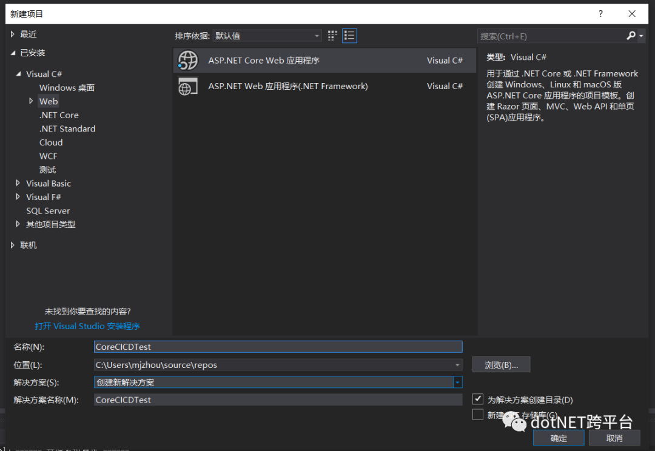Click the 确定 (OK) button

(559, 438)
